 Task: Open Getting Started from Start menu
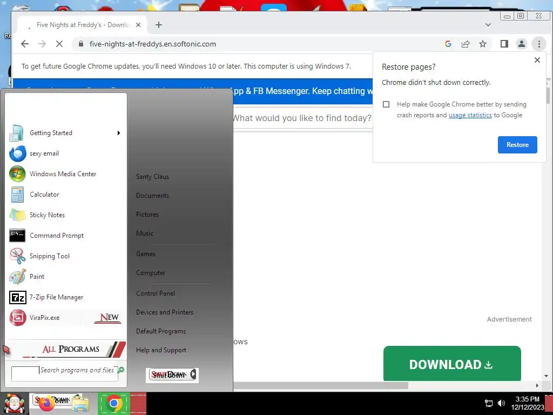65,133
